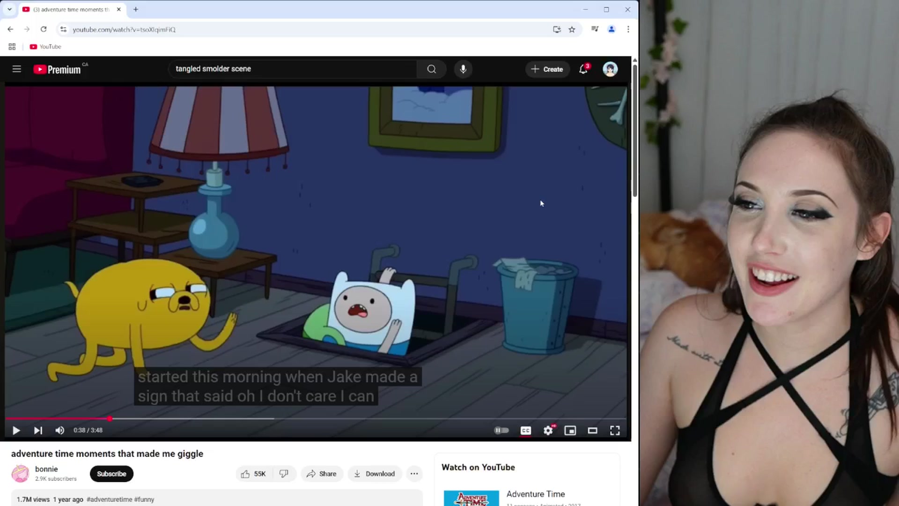Select the adventure time moments tab
This screenshot has height=506, width=899.
pyautogui.click(x=71, y=9)
